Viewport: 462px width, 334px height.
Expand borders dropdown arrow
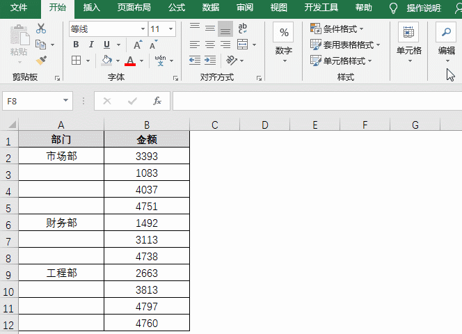88,61
